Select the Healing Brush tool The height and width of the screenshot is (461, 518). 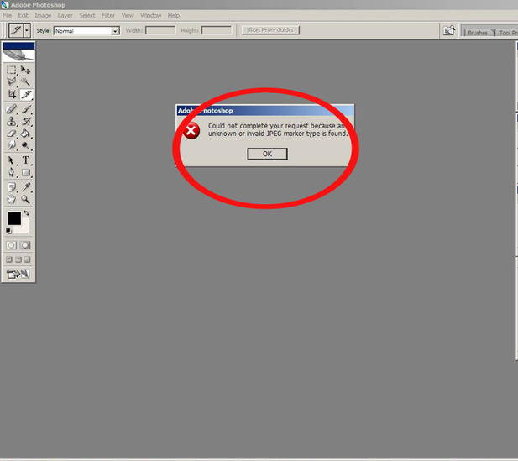tap(12, 109)
